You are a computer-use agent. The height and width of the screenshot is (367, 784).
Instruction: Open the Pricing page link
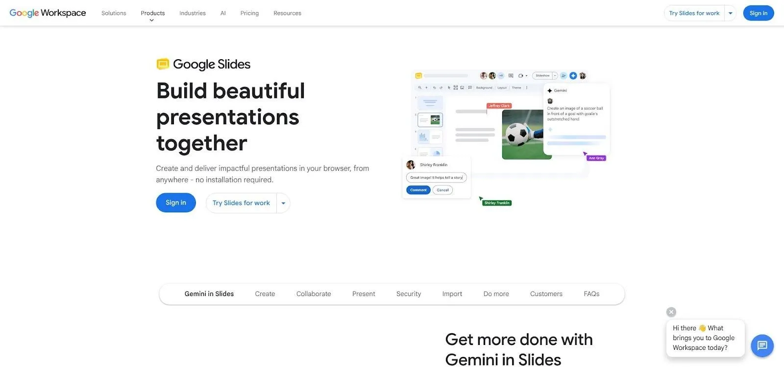click(249, 13)
